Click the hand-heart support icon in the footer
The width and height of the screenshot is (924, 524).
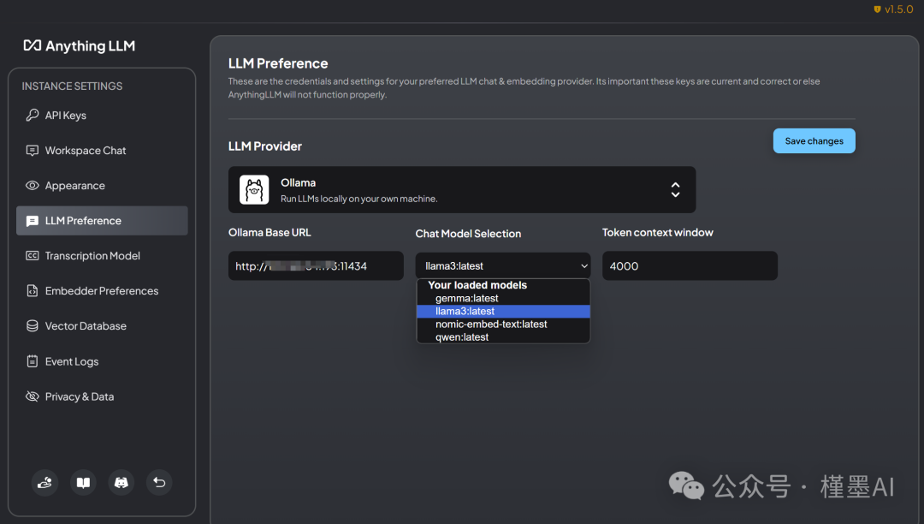(x=44, y=483)
